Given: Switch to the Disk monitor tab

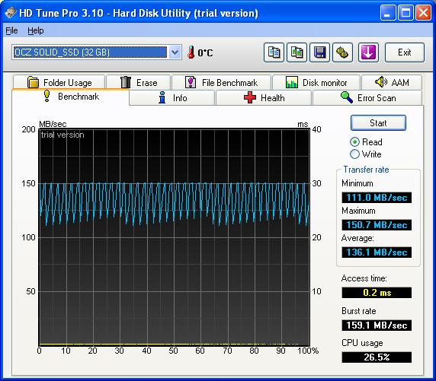Looking at the screenshot, I should (x=316, y=83).
